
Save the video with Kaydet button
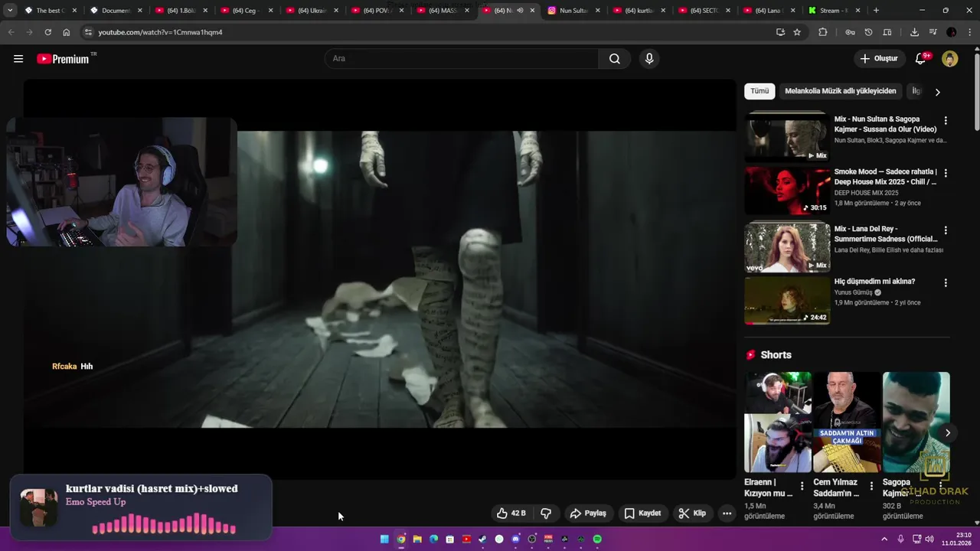642,514
